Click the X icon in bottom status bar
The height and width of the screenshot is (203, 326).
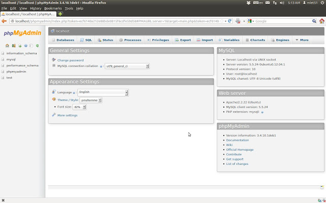tap(3, 200)
